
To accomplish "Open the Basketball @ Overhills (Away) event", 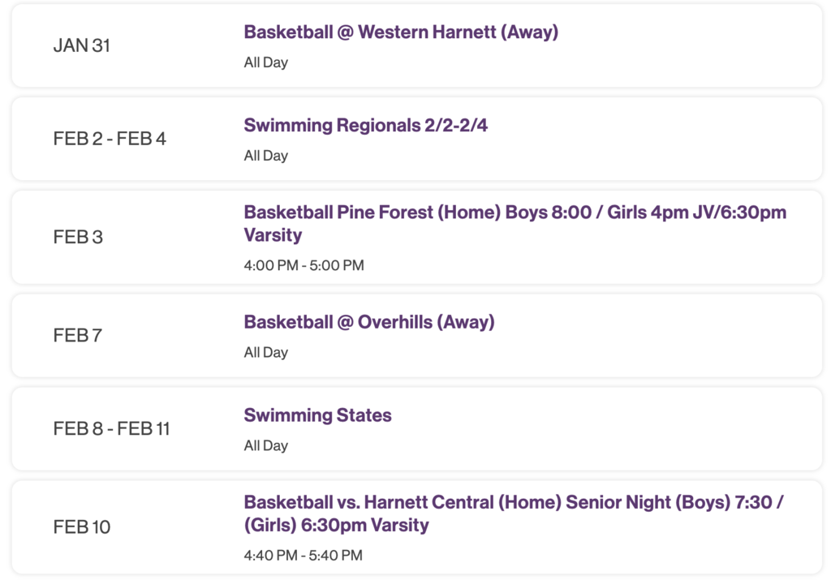I will point(369,321).
